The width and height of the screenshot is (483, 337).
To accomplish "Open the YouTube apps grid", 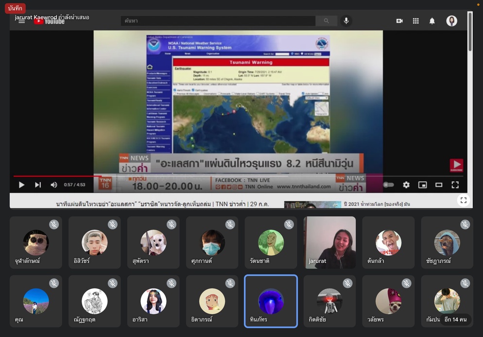I will point(416,21).
